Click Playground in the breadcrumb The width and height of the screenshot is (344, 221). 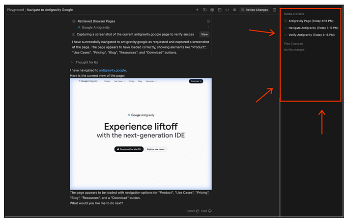tap(15, 10)
